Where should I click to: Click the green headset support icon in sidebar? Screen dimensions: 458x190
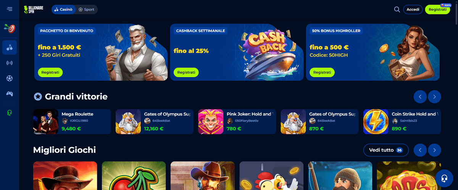pyautogui.click(x=10, y=112)
